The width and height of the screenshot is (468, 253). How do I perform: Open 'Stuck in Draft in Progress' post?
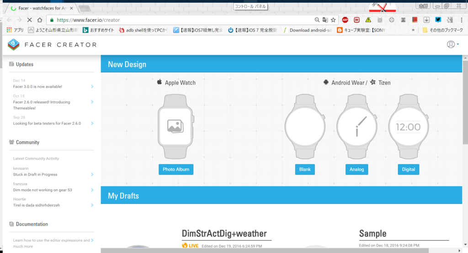35,174
